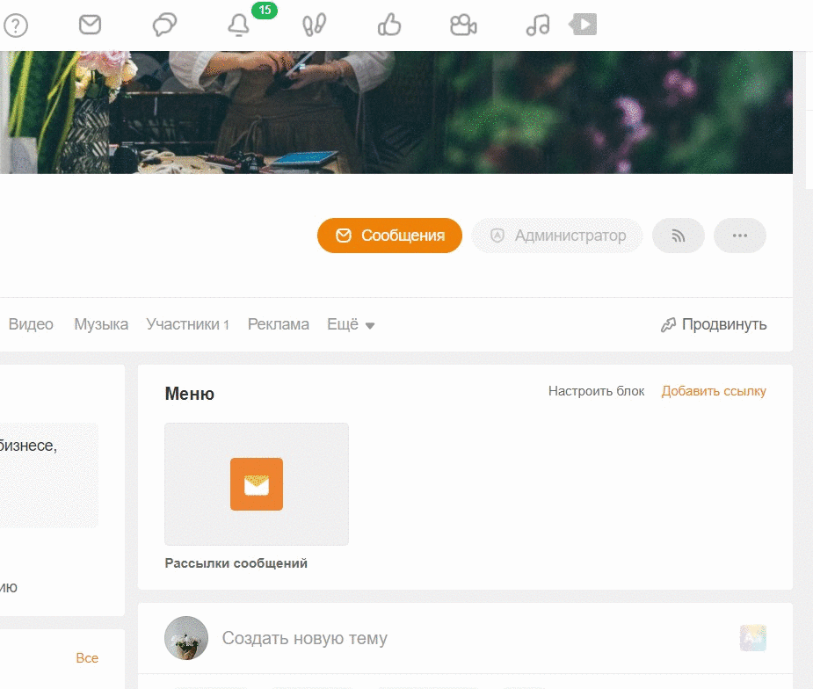This screenshot has width=813, height=689.
Task: Click the Добавить ссылку link
Action: pyautogui.click(x=714, y=391)
